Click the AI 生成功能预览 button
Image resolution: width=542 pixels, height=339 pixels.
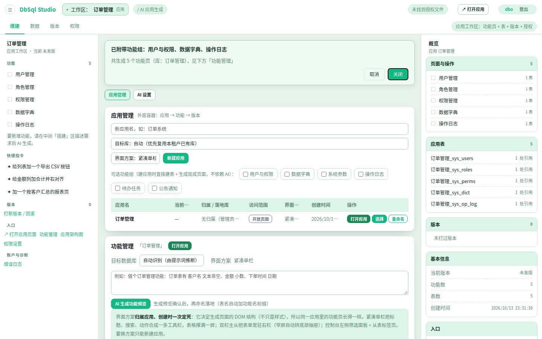coord(131,304)
